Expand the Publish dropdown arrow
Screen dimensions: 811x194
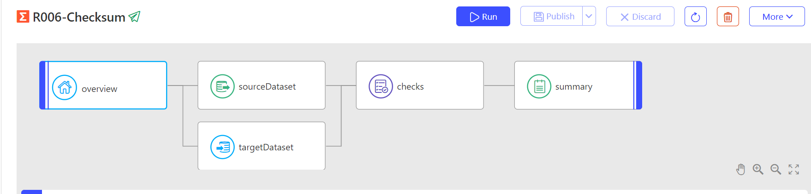click(x=589, y=17)
